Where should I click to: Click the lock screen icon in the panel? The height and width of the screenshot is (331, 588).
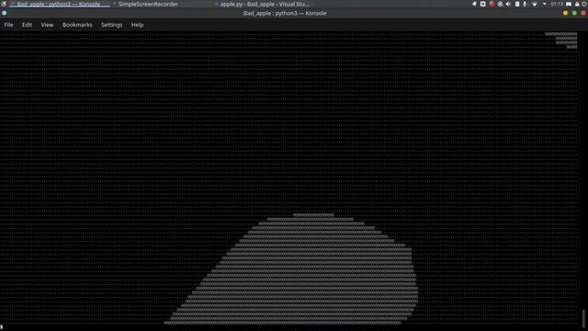pos(577,4)
